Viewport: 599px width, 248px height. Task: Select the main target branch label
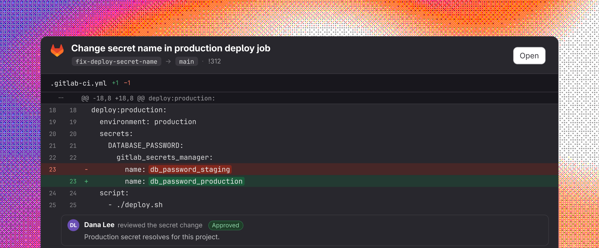(x=186, y=61)
